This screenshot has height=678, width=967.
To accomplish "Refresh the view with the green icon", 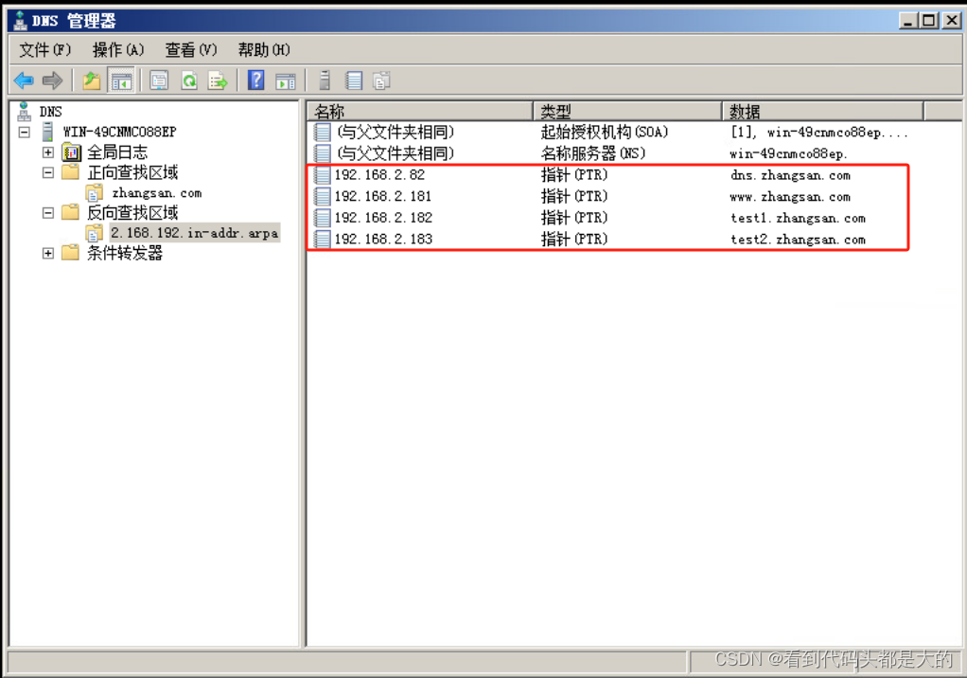I will [189, 80].
